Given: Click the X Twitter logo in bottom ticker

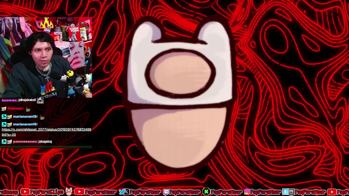Looking at the screenshot, I should (x=124, y=192).
